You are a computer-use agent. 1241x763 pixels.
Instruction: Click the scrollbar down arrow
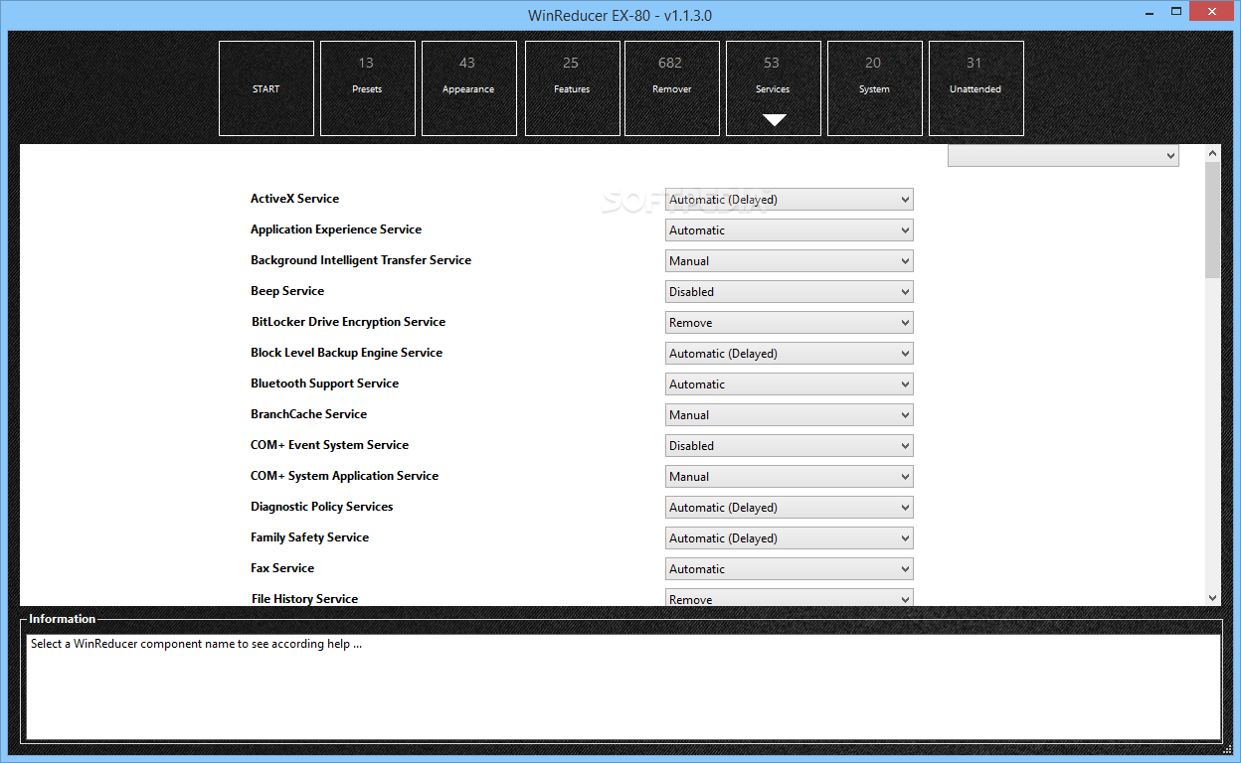click(x=1212, y=597)
